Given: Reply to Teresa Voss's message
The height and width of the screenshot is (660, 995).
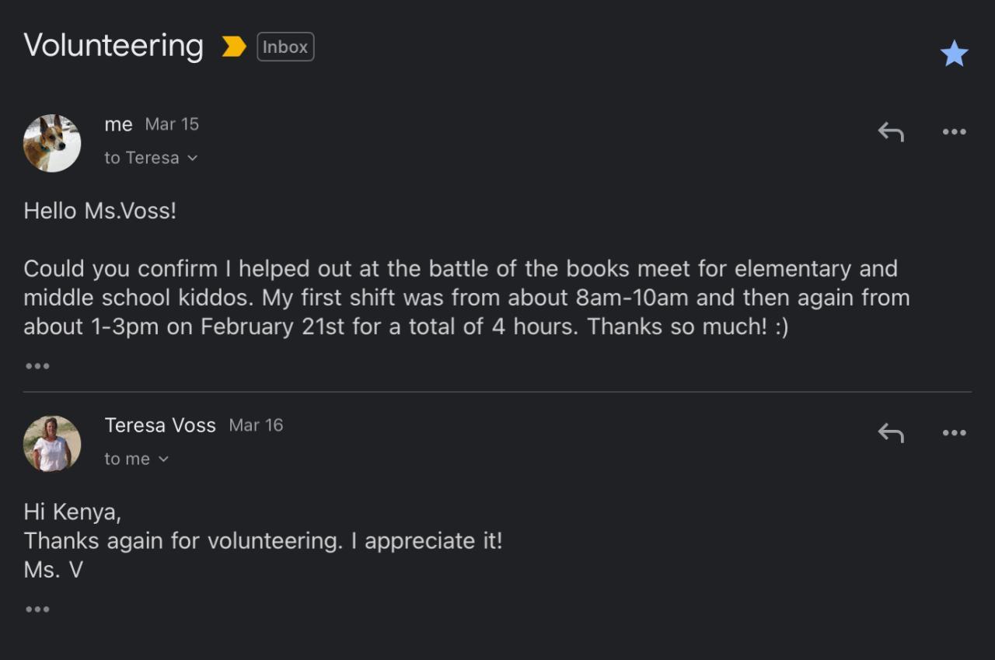Looking at the screenshot, I should coord(891,433).
